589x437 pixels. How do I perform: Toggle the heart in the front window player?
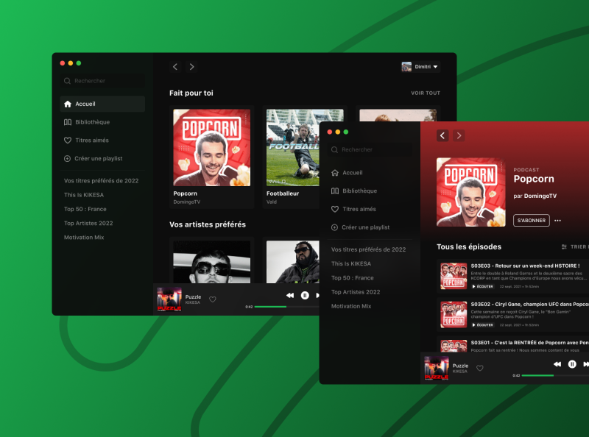[x=480, y=368]
